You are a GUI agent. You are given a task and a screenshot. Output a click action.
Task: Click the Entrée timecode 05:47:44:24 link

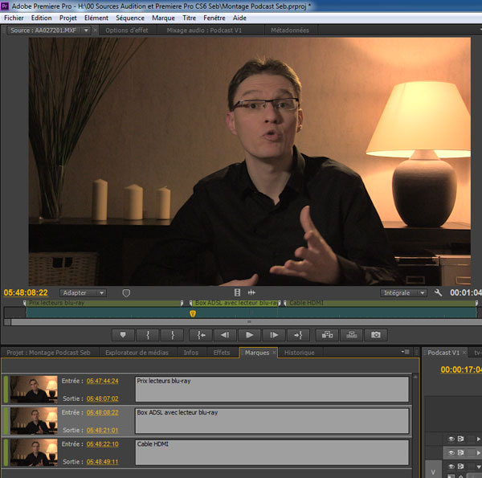point(102,381)
